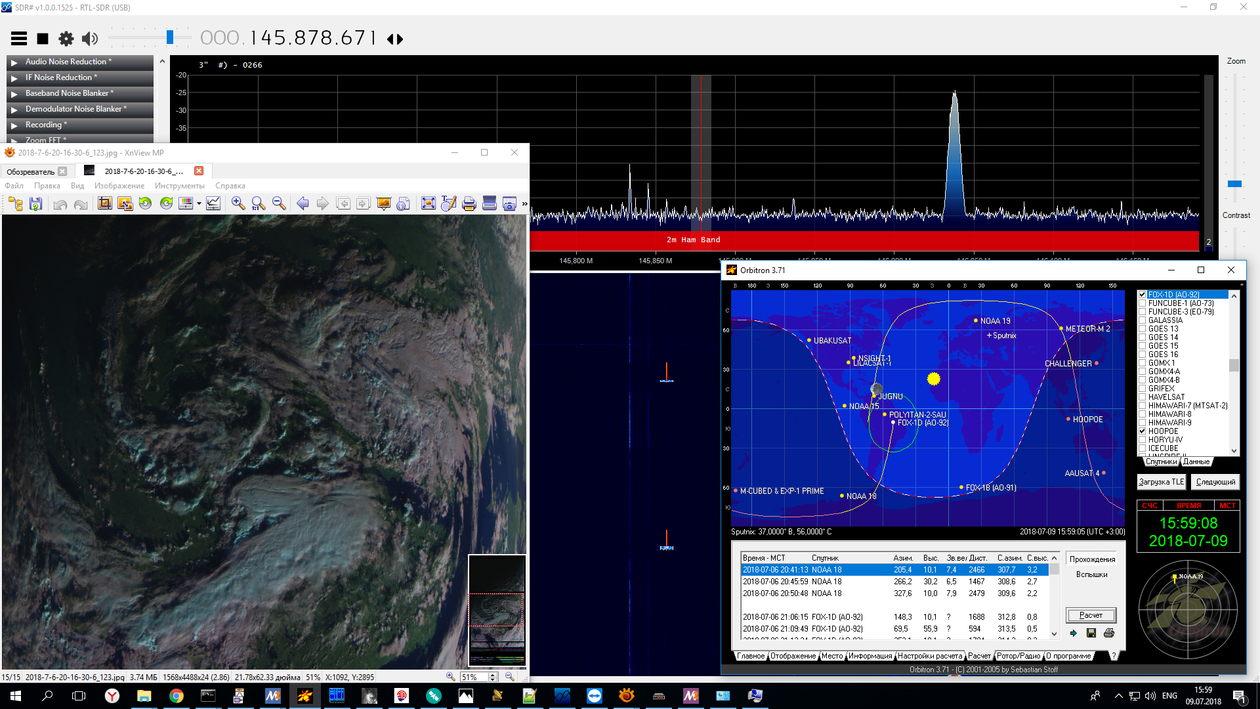Viewport: 1260px width, 709px height.
Task: Open Изображение menu in XnView
Action: [x=119, y=186]
